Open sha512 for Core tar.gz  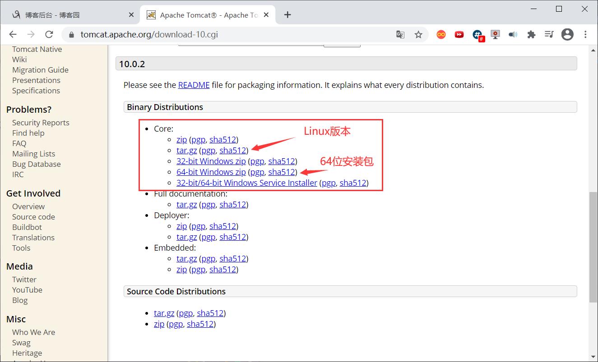[x=232, y=151]
